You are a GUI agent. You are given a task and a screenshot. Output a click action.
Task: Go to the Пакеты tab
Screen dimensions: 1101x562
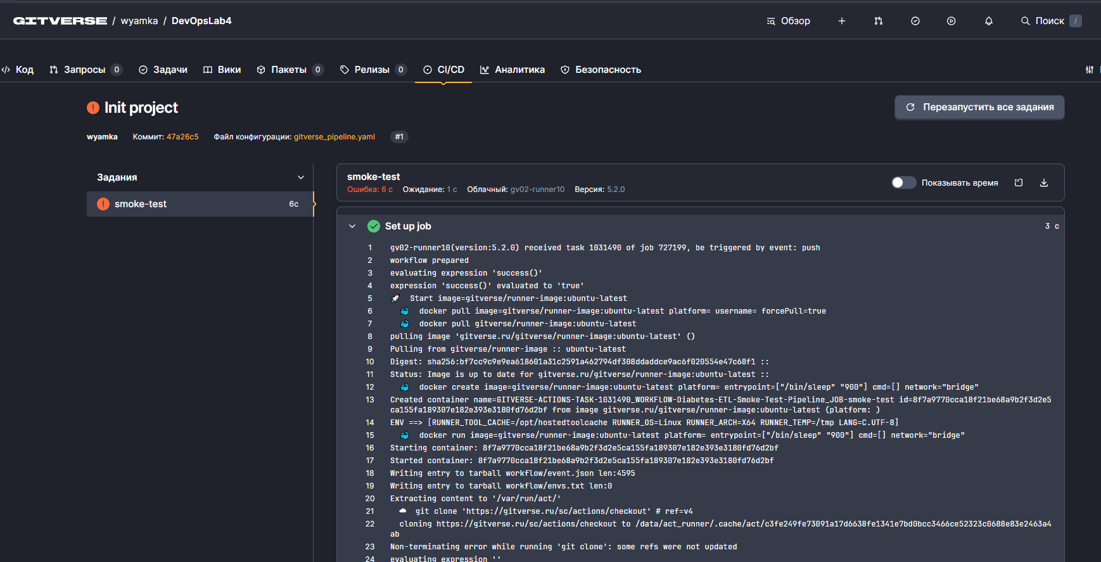pos(290,70)
